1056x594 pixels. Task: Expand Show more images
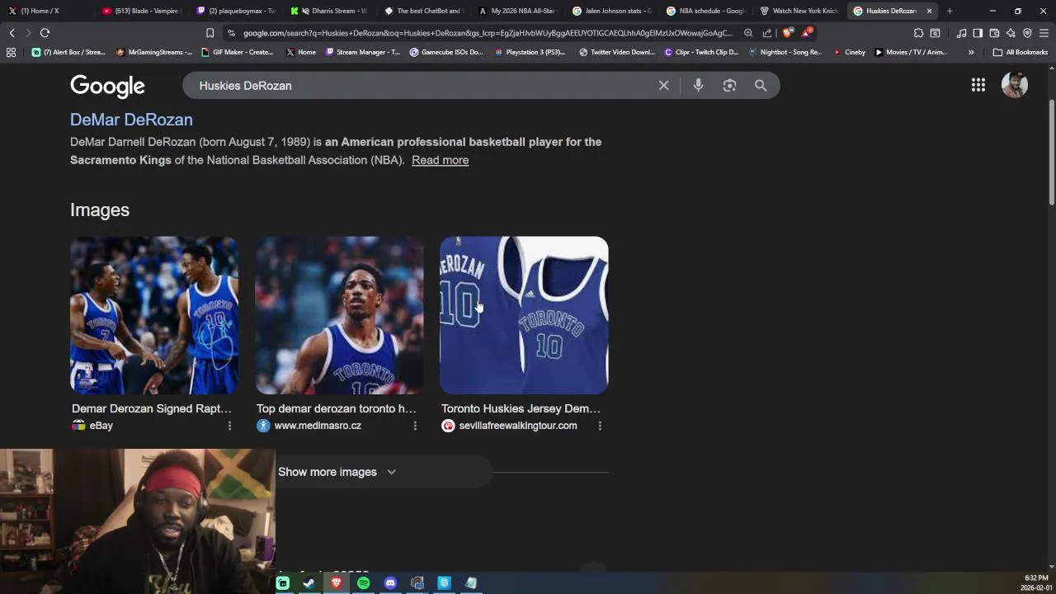click(x=337, y=472)
